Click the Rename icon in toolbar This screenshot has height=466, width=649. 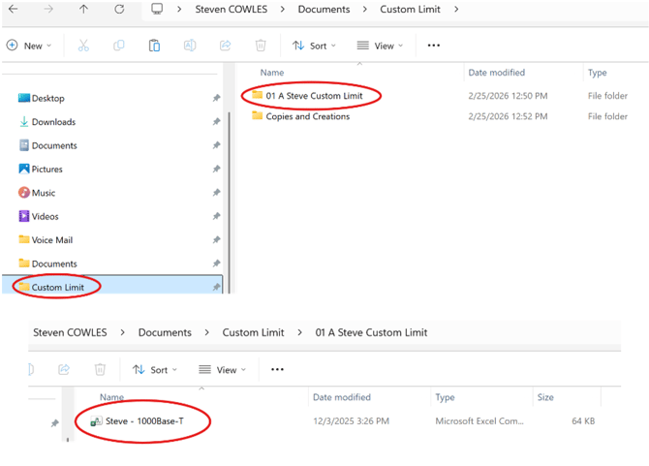tap(190, 46)
